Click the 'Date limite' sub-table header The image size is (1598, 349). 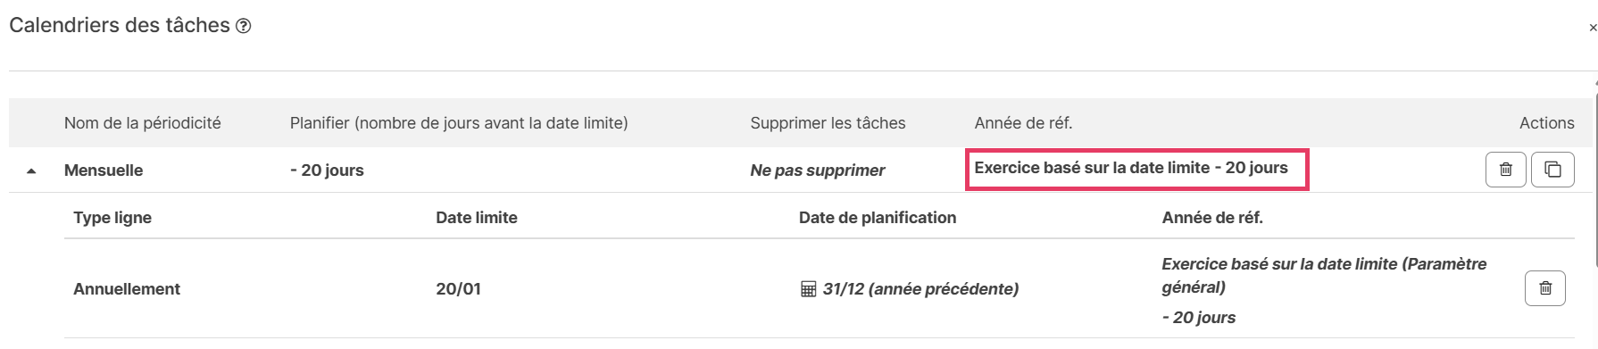pyautogui.click(x=477, y=218)
